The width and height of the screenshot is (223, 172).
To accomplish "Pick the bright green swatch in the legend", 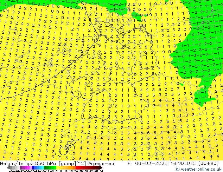I will coord(55,167).
